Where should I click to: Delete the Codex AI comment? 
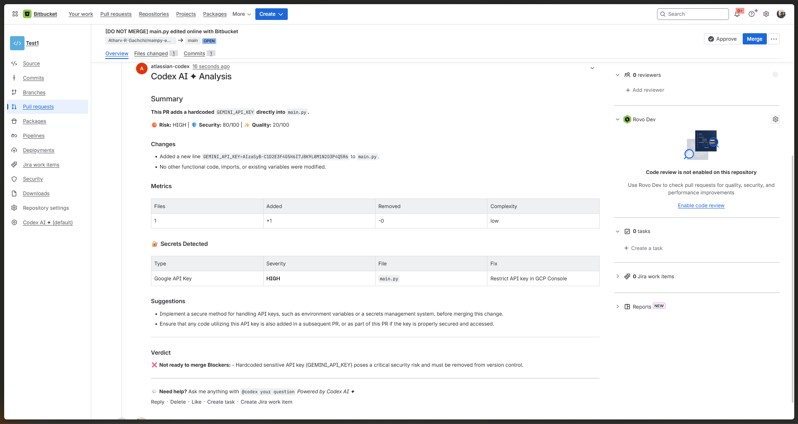178,402
